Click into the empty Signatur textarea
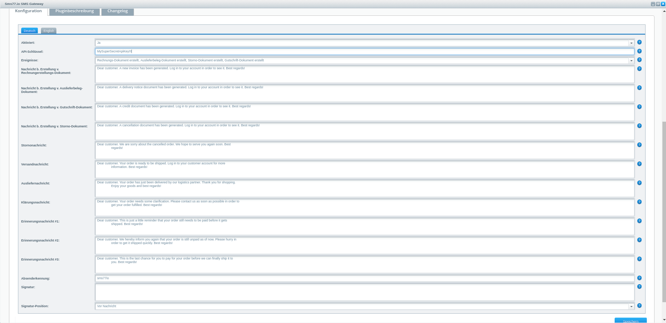Image resolution: width=666 pixels, height=323 pixels. [x=365, y=292]
